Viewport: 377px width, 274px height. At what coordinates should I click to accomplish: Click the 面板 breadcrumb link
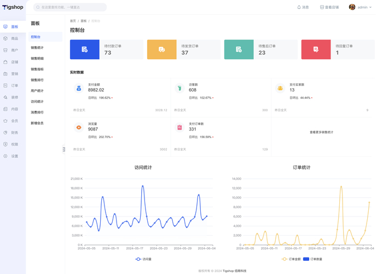[x=83, y=21]
